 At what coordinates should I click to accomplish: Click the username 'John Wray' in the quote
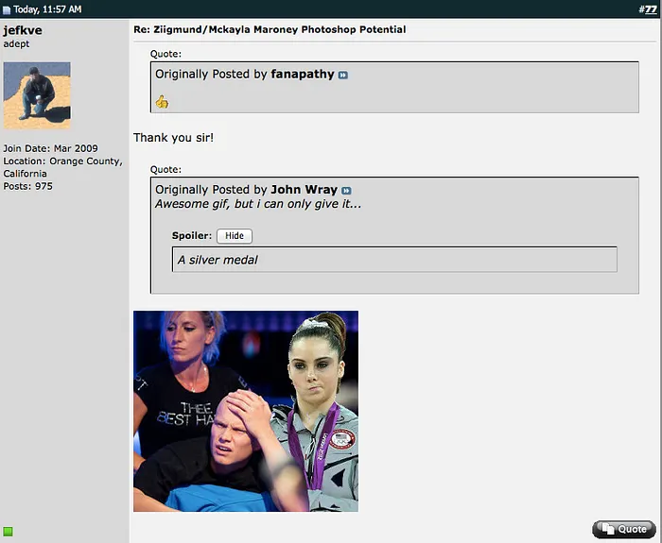tap(304, 190)
